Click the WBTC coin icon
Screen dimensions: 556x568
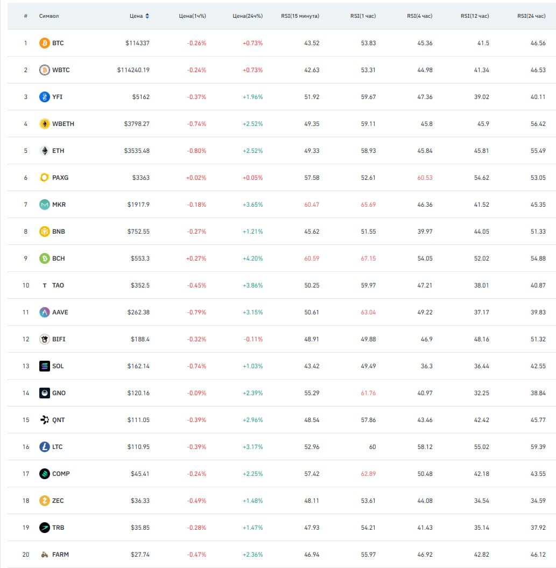[x=44, y=70]
